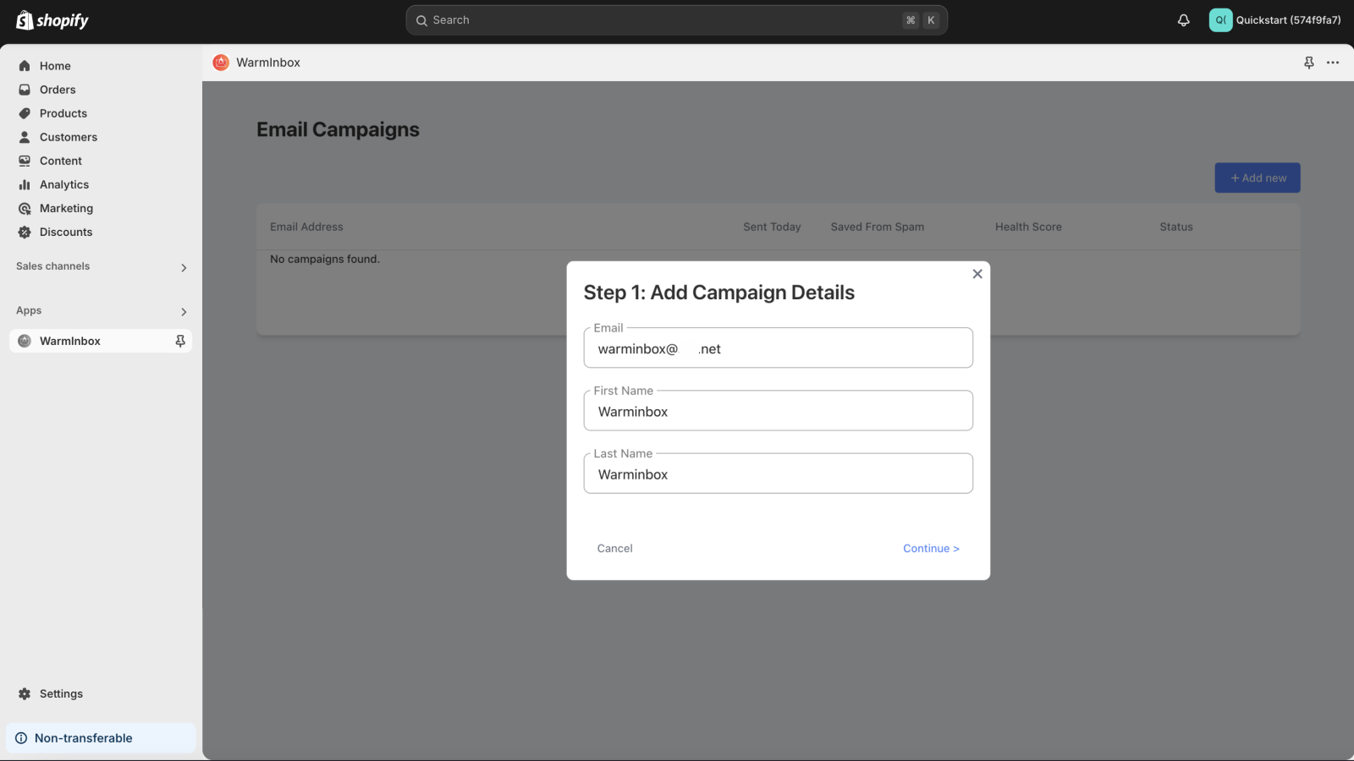1354x761 pixels.
Task: Click the Quickstart account avatar
Action: pyautogui.click(x=1219, y=19)
